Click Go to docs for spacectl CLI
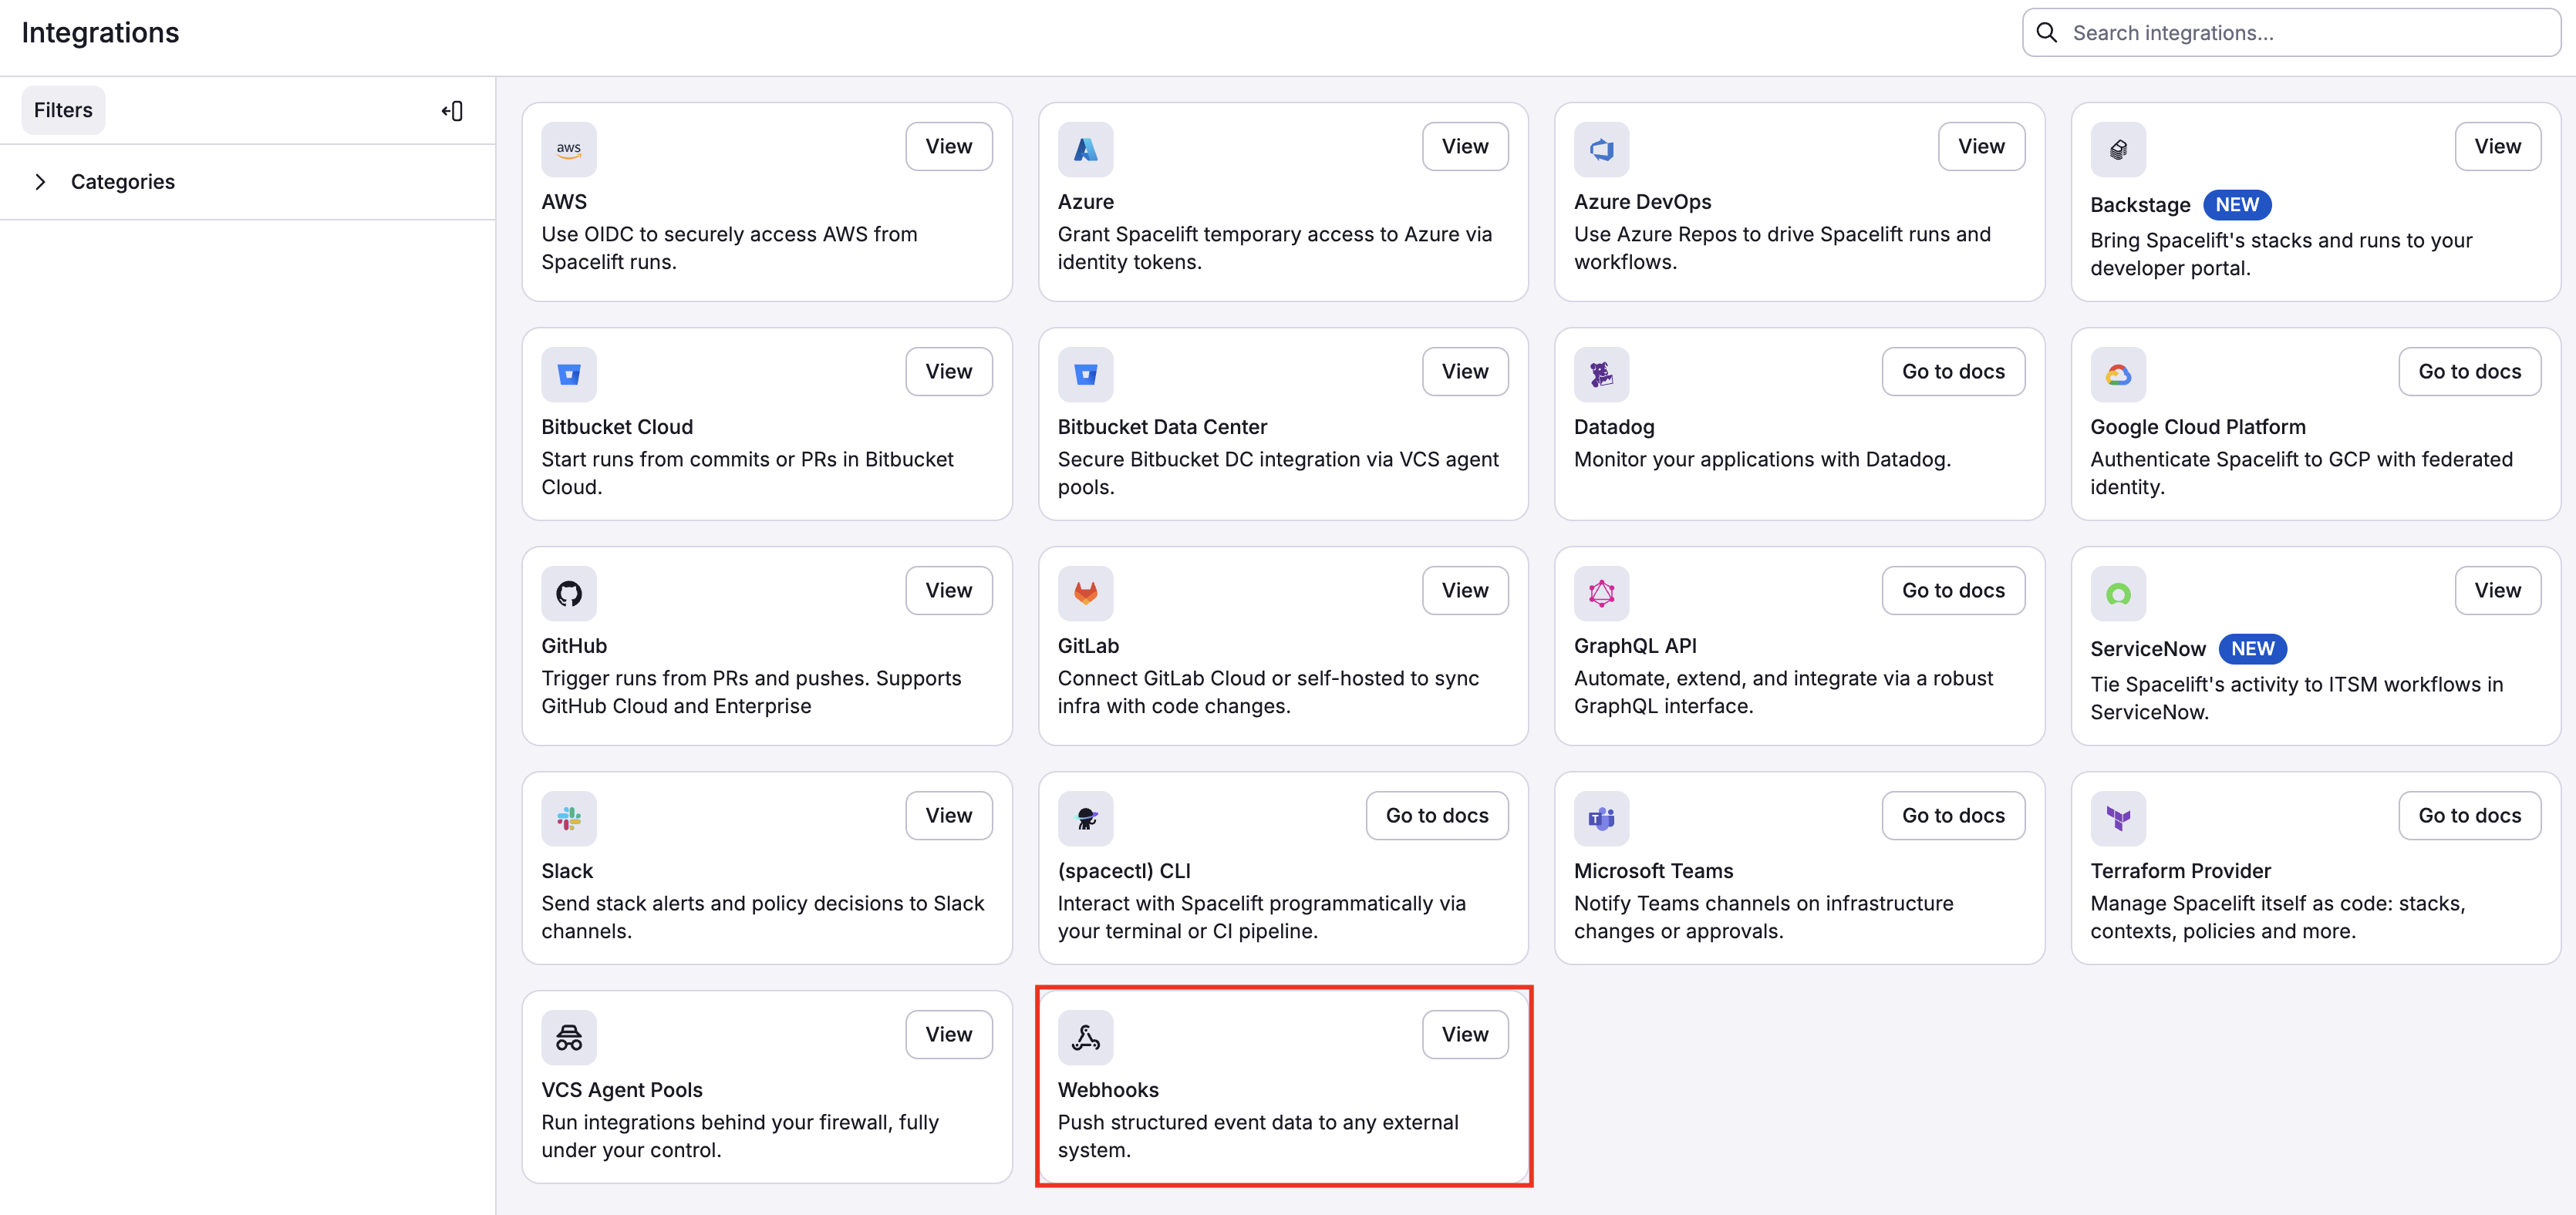 (1437, 814)
